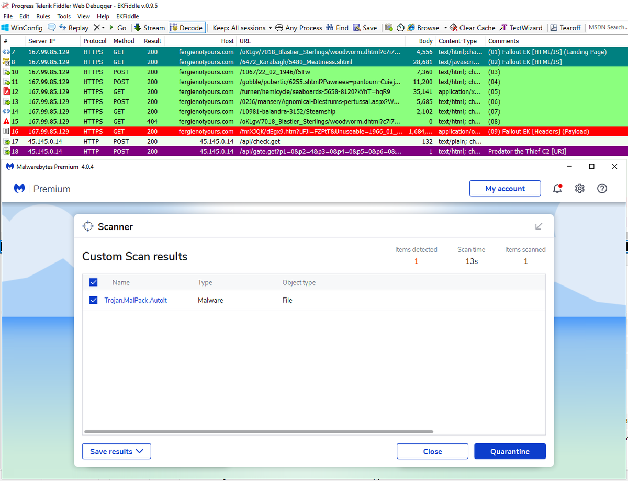Select session 12 application/x row icon

6,91
